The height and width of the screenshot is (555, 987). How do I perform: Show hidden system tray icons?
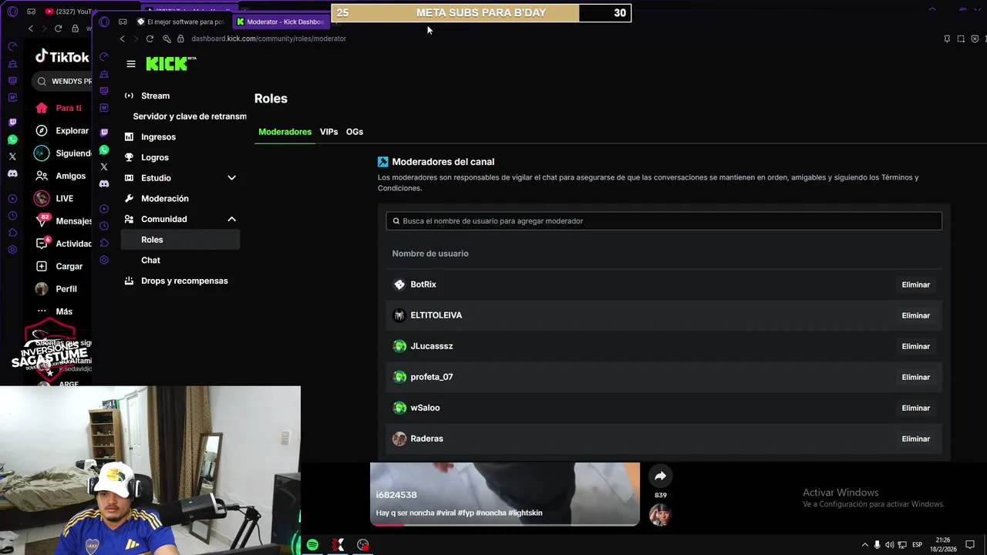click(864, 545)
